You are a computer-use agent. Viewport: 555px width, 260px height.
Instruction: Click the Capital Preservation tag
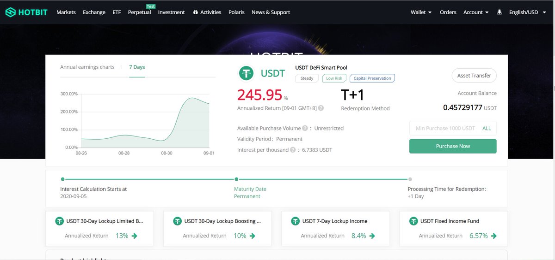[372, 78]
